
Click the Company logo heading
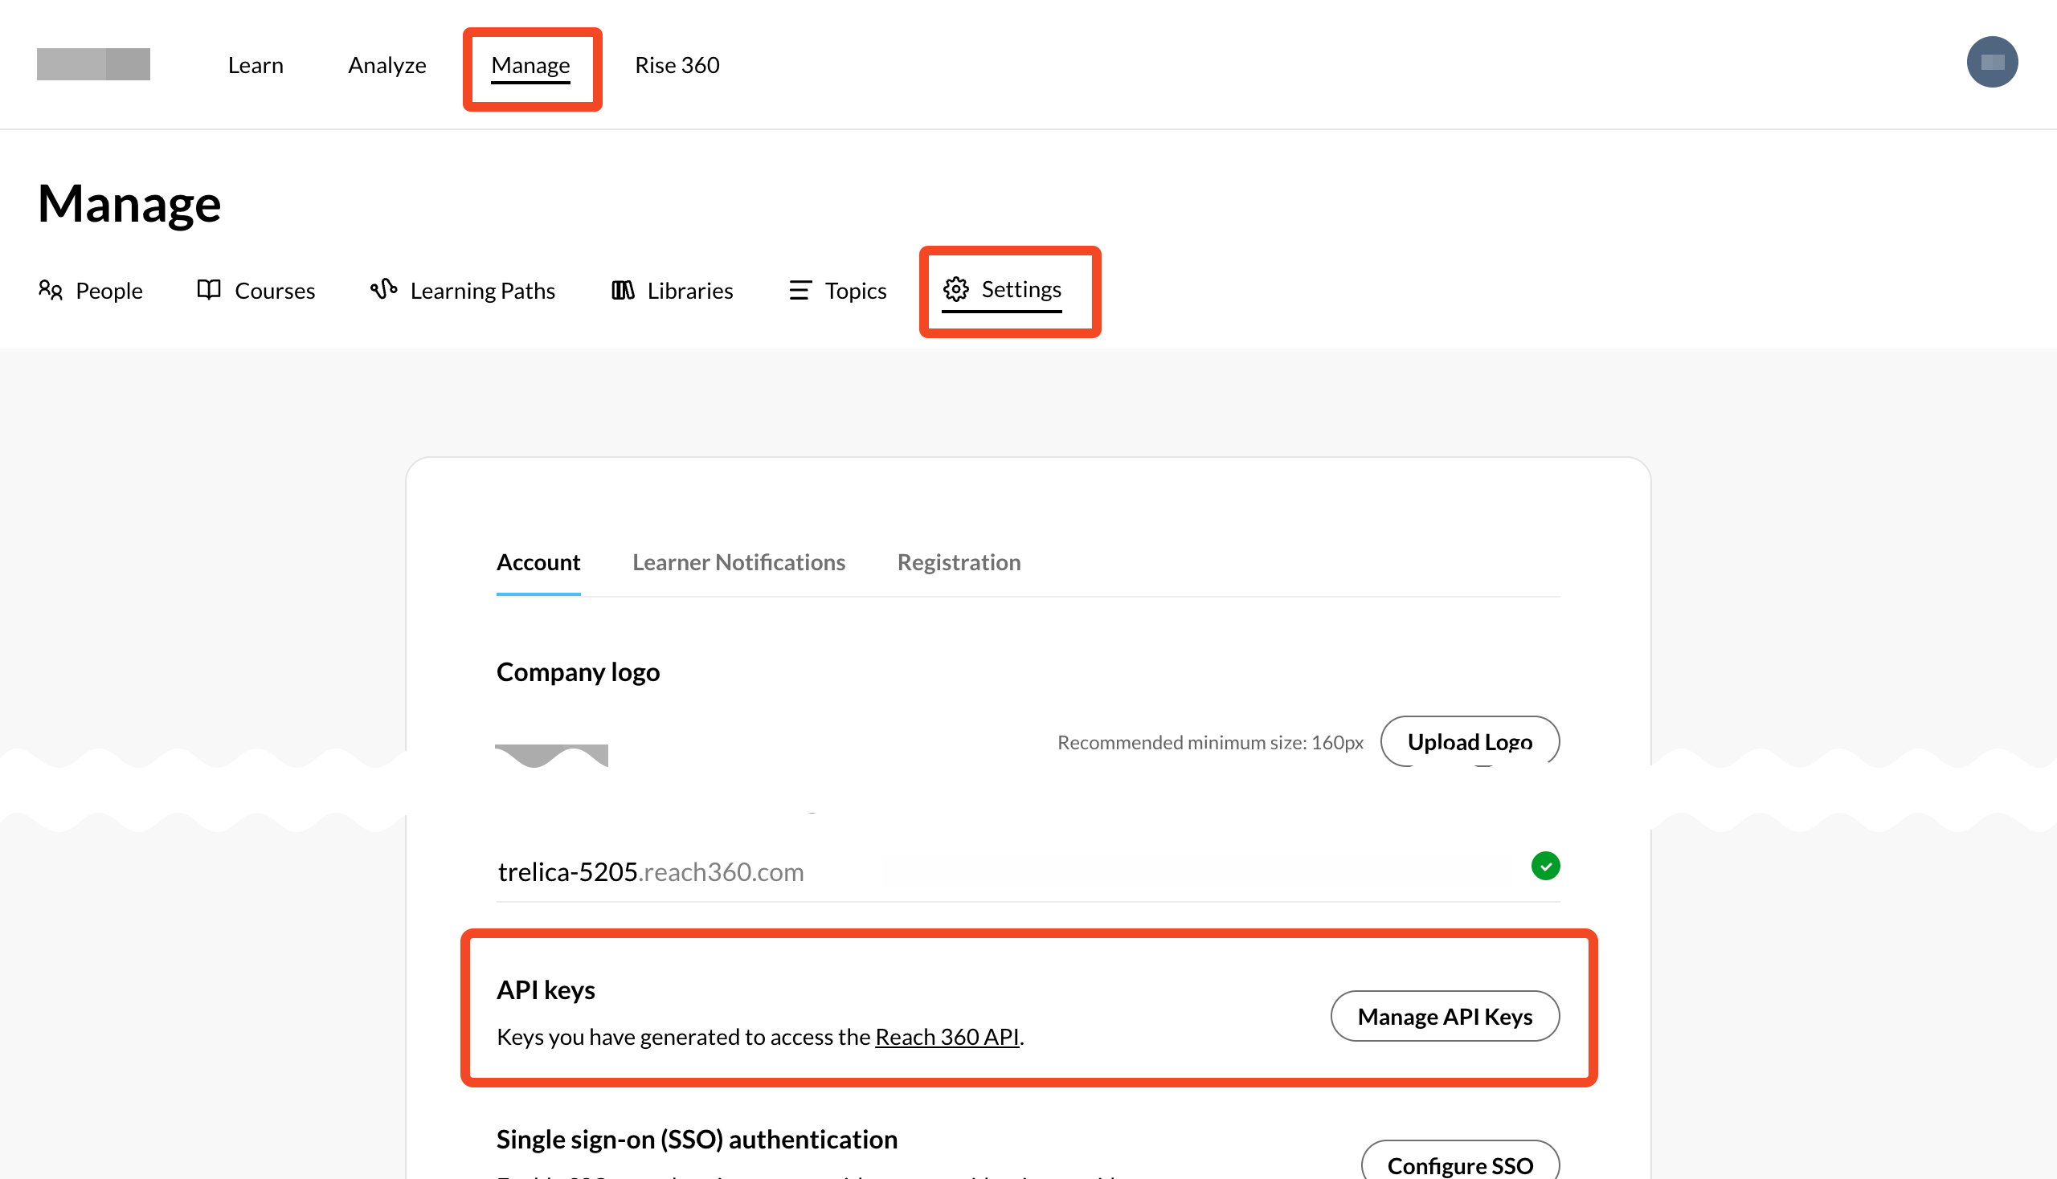point(578,672)
